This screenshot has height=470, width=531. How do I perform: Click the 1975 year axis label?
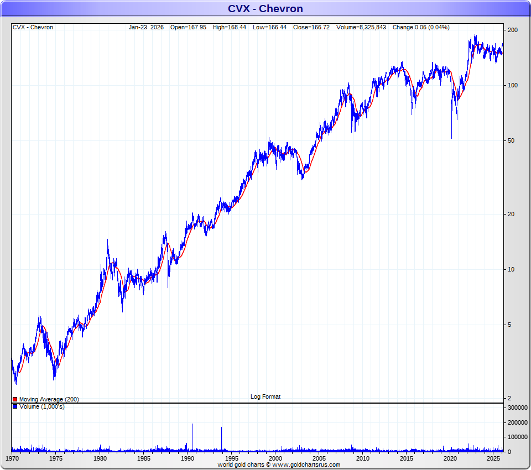tap(56, 458)
